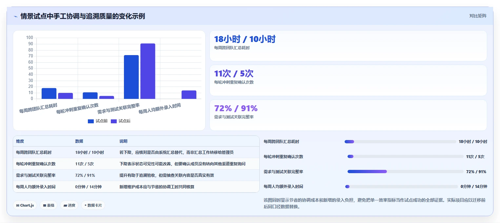Toggle the 试点前 legend item

[97, 121]
